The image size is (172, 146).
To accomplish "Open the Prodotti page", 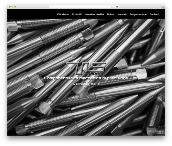I will (x=77, y=14).
